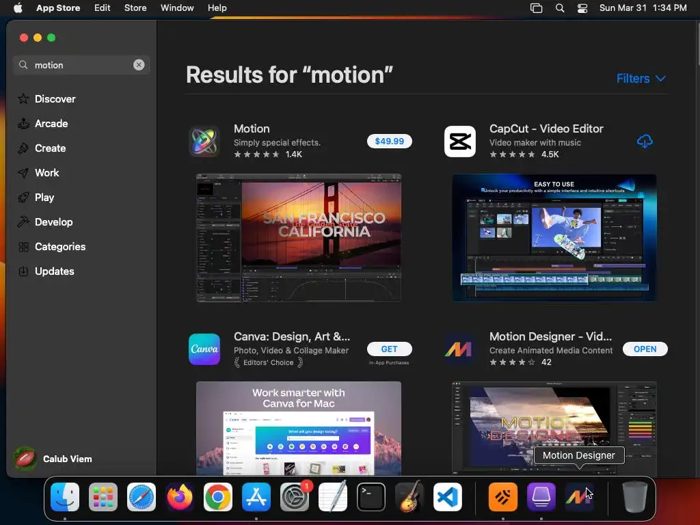The width and height of the screenshot is (700, 525).
Task: Open Stage Manager icon in menu bar
Action: click(536, 8)
